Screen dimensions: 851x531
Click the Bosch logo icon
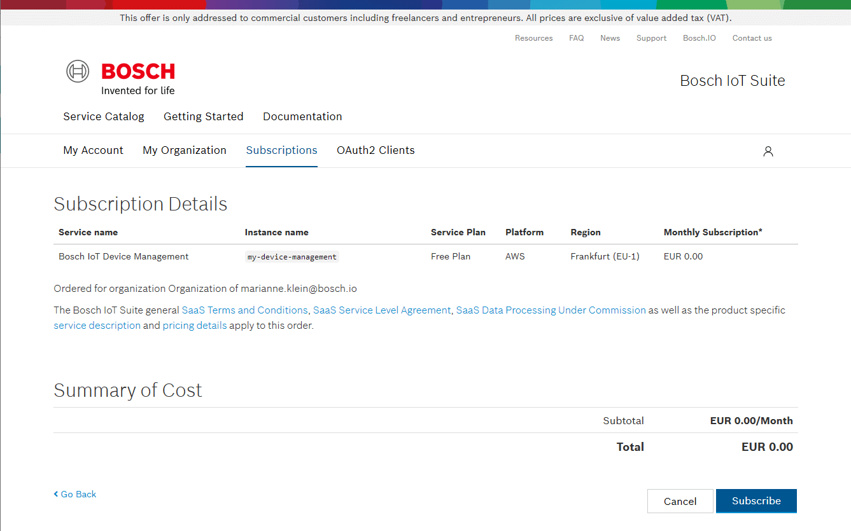click(x=78, y=71)
